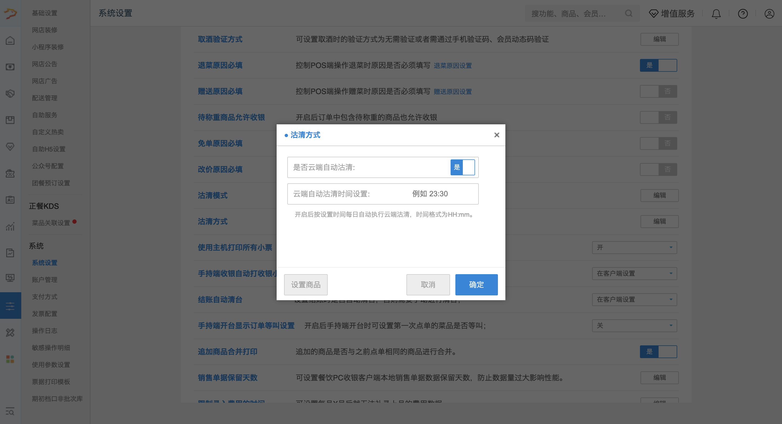Select 操作日志 menu item
Screen dimensions: 782x424
coord(45,330)
